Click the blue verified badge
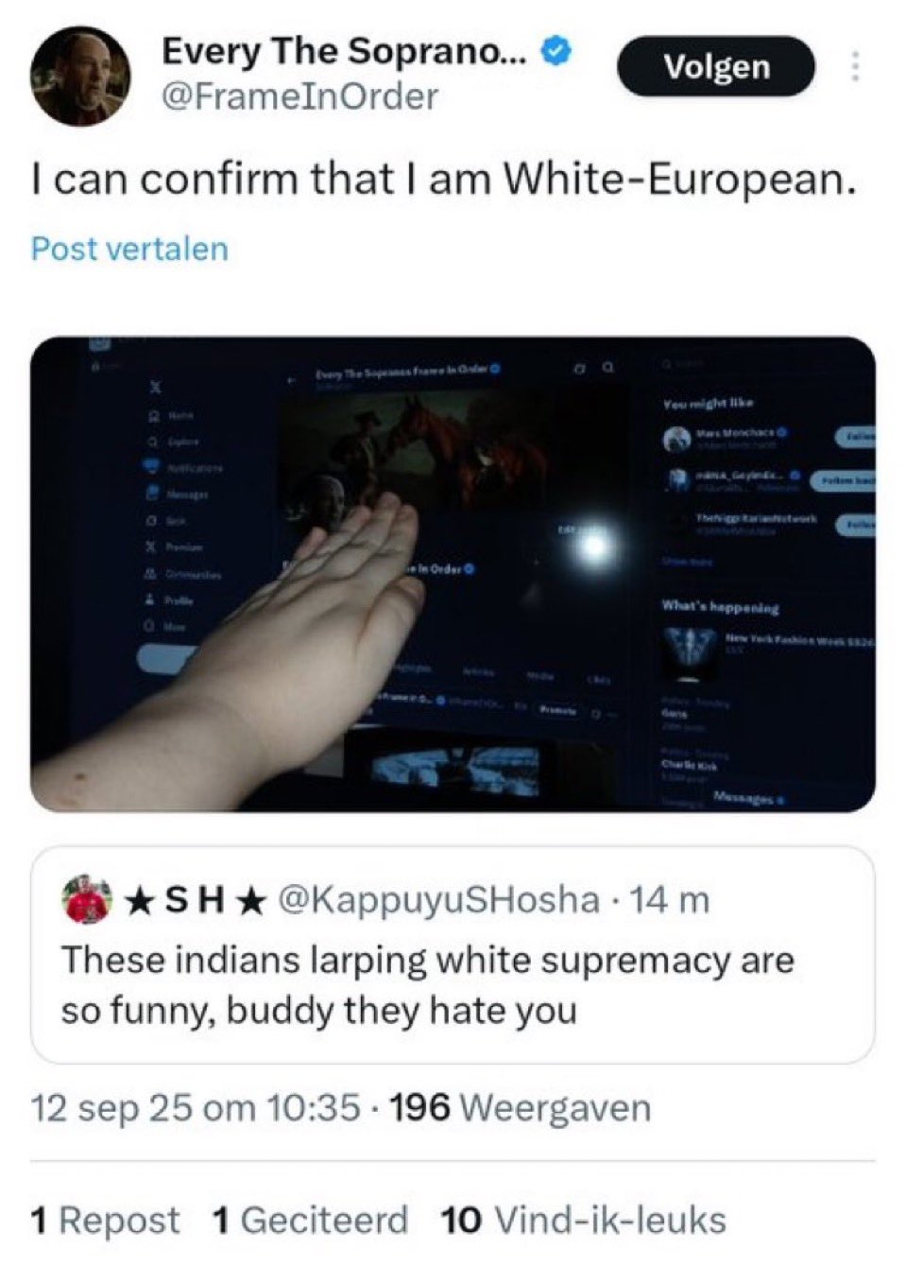 [x=556, y=51]
